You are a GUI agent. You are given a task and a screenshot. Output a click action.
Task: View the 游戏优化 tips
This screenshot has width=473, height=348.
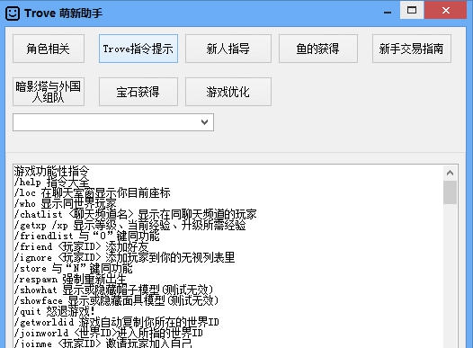228,92
